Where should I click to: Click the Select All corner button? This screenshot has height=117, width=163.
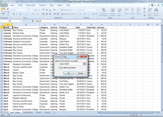point(2,25)
